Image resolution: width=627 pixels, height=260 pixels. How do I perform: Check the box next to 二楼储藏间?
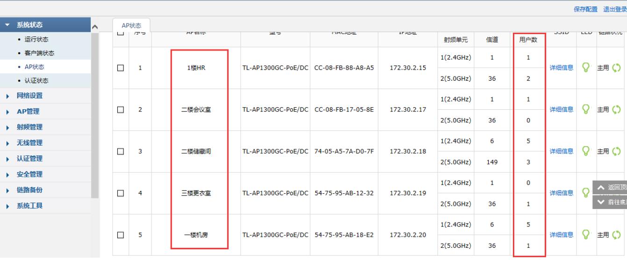[x=121, y=151]
